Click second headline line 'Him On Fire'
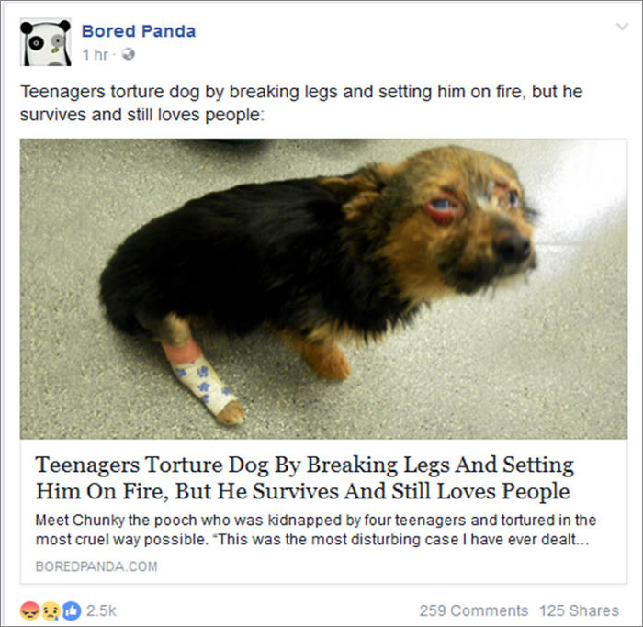 302,491
